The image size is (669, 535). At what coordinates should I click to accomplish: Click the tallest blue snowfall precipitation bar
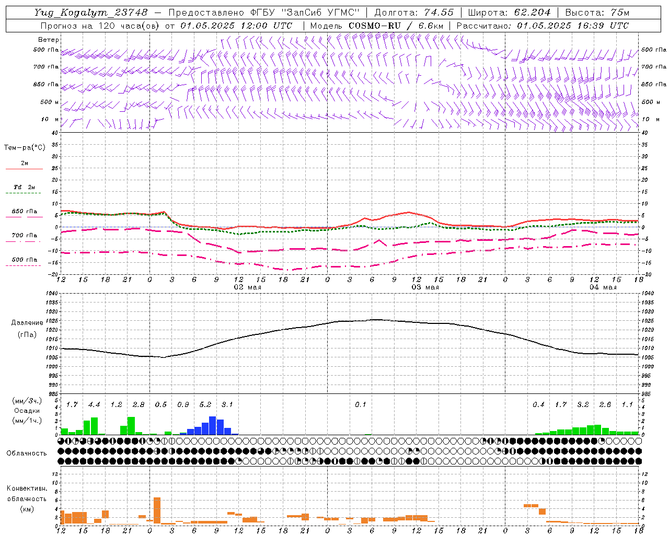213,426
